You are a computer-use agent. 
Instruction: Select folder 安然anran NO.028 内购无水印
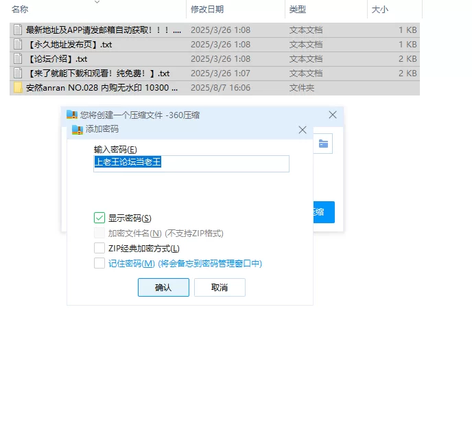click(215, 88)
